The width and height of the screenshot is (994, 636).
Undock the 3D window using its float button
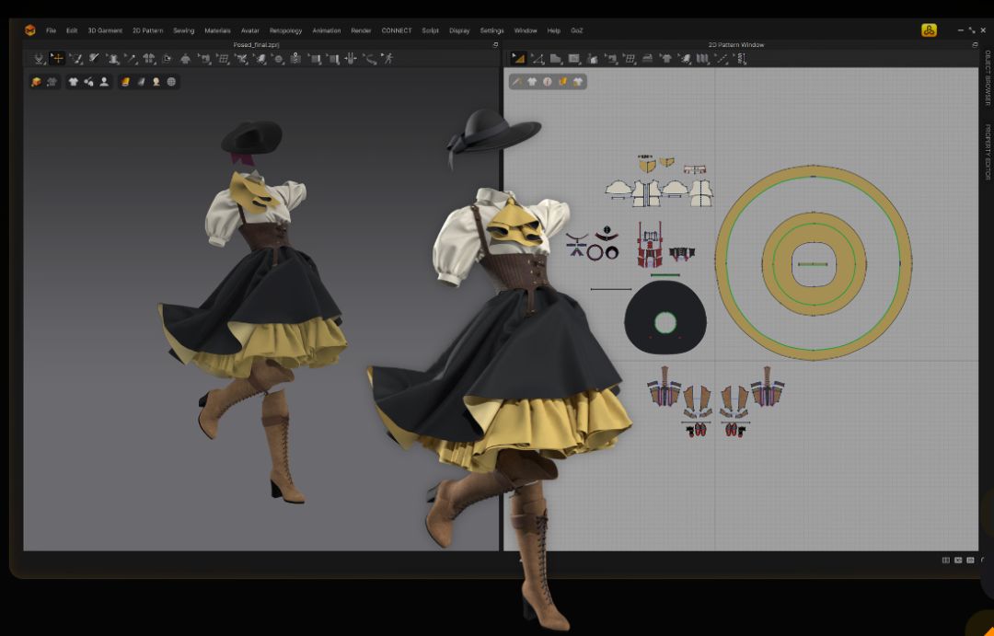495,45
